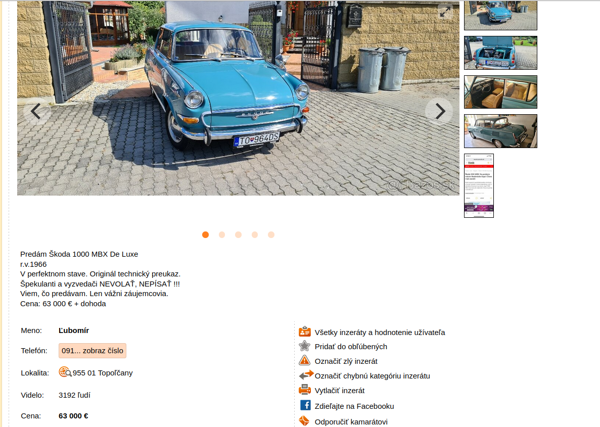The width and height of the screenshot is (600, 427).
Task: Select the second carousel dot
Action: tap(222, 234)
